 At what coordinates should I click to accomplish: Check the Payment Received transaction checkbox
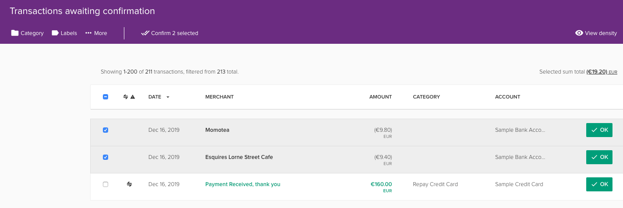(x=106, y=184)
